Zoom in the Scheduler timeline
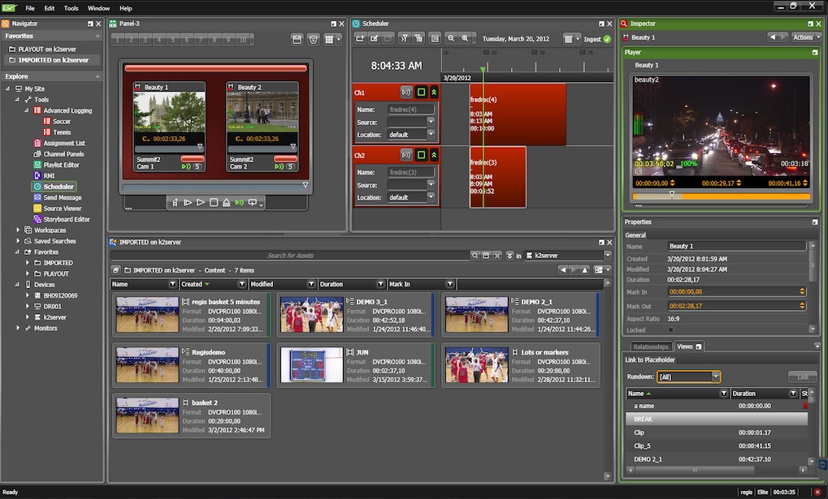 coord(466,38)
